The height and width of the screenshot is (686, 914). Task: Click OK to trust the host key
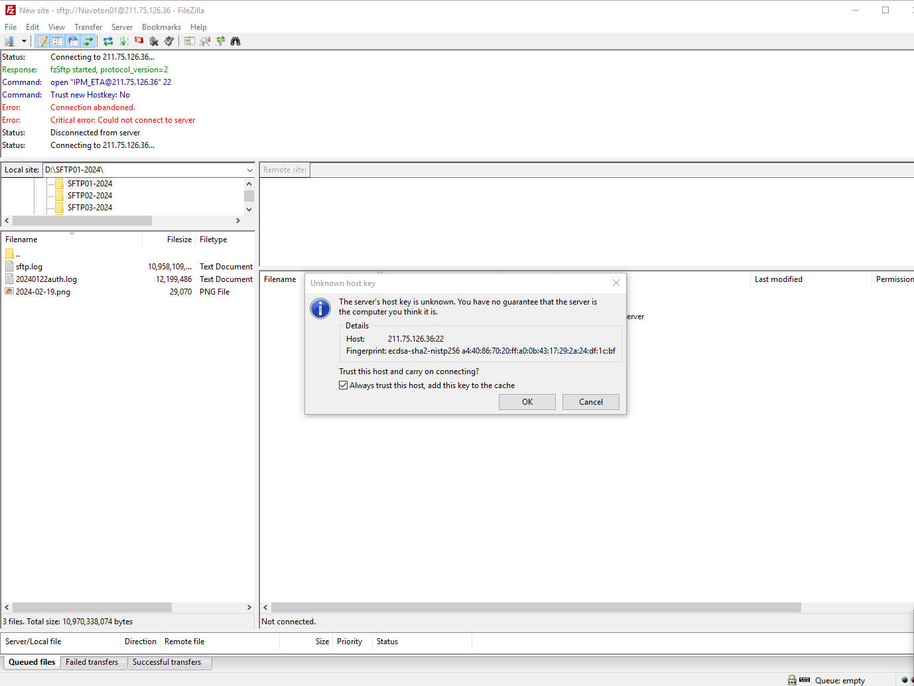pos(527,402)
